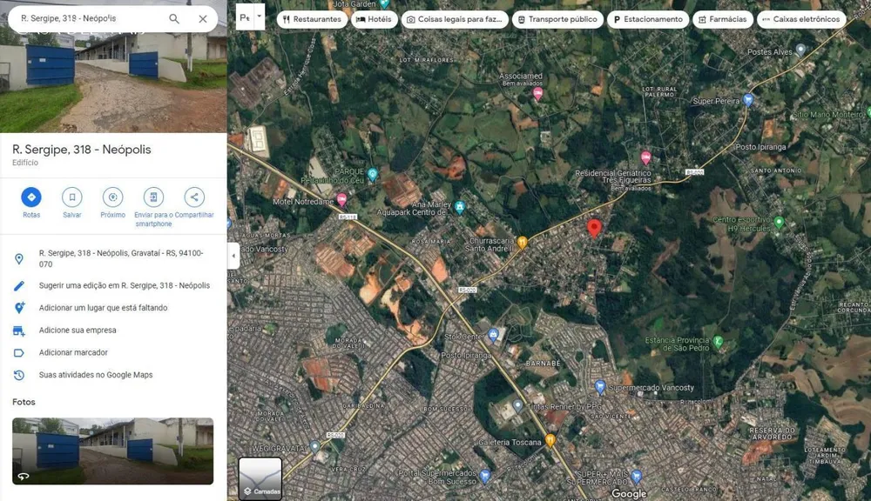Click the Edifício subtitle text

pyautogui.click(x=25, y=163)
